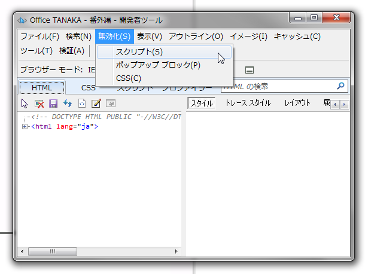Close the 無効化(S) menu

point(114,36)
